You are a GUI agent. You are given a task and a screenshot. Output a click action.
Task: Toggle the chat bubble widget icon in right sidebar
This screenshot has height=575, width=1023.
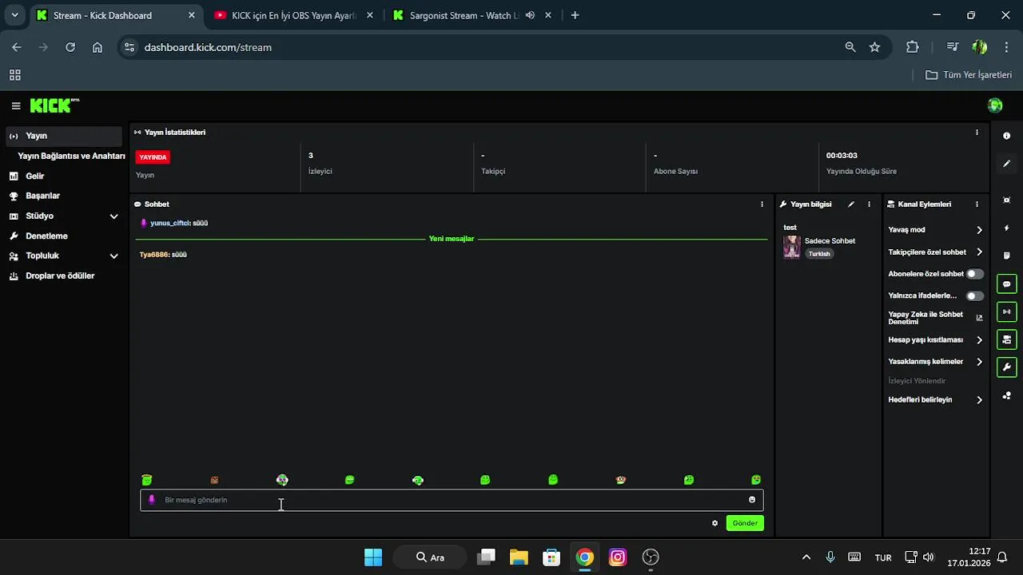point(1007,284)
